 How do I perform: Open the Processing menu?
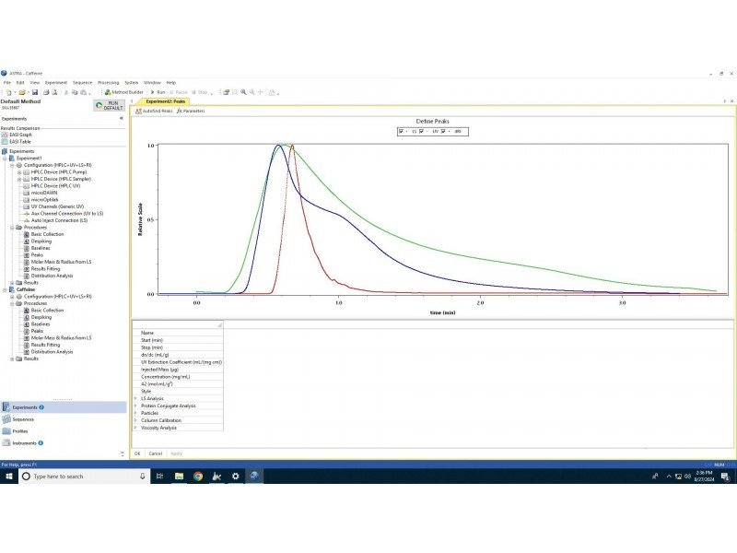109,83
